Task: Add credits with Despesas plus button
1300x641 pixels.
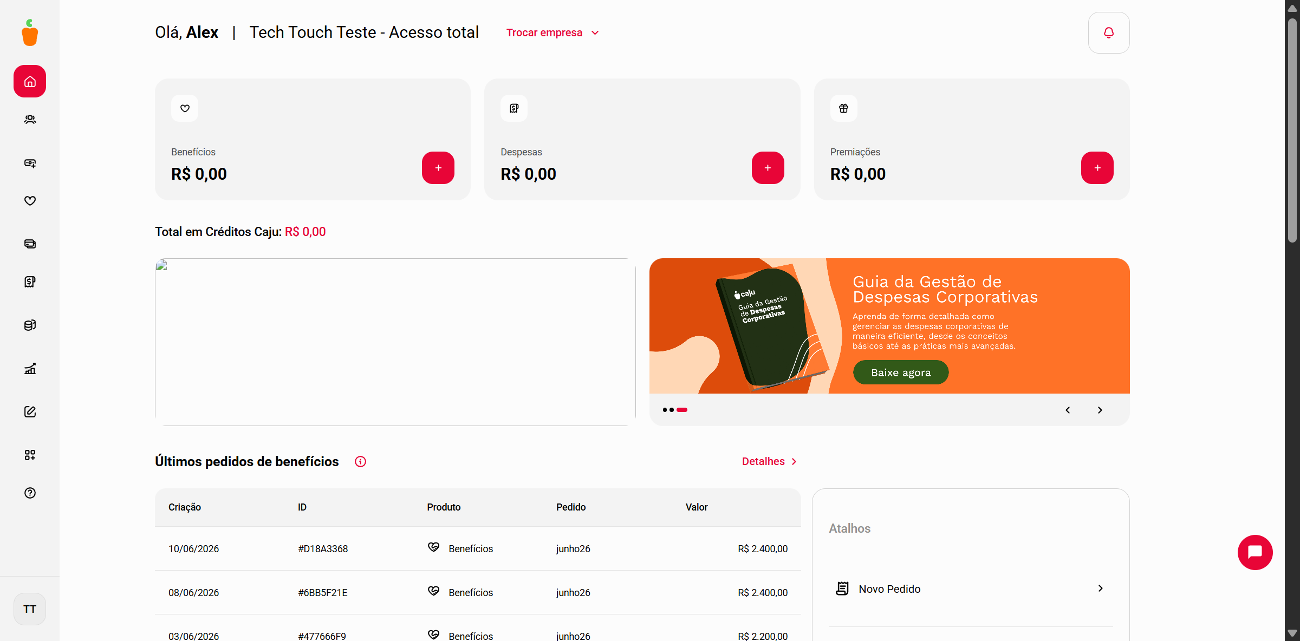Action: (768, 168)
